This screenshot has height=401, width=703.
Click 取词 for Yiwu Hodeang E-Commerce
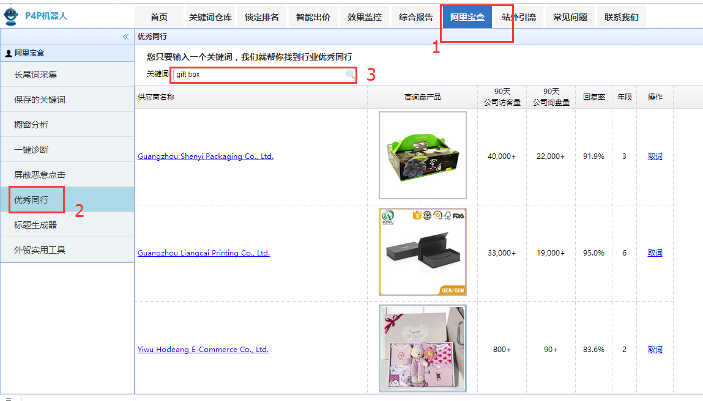coord(655,350)
